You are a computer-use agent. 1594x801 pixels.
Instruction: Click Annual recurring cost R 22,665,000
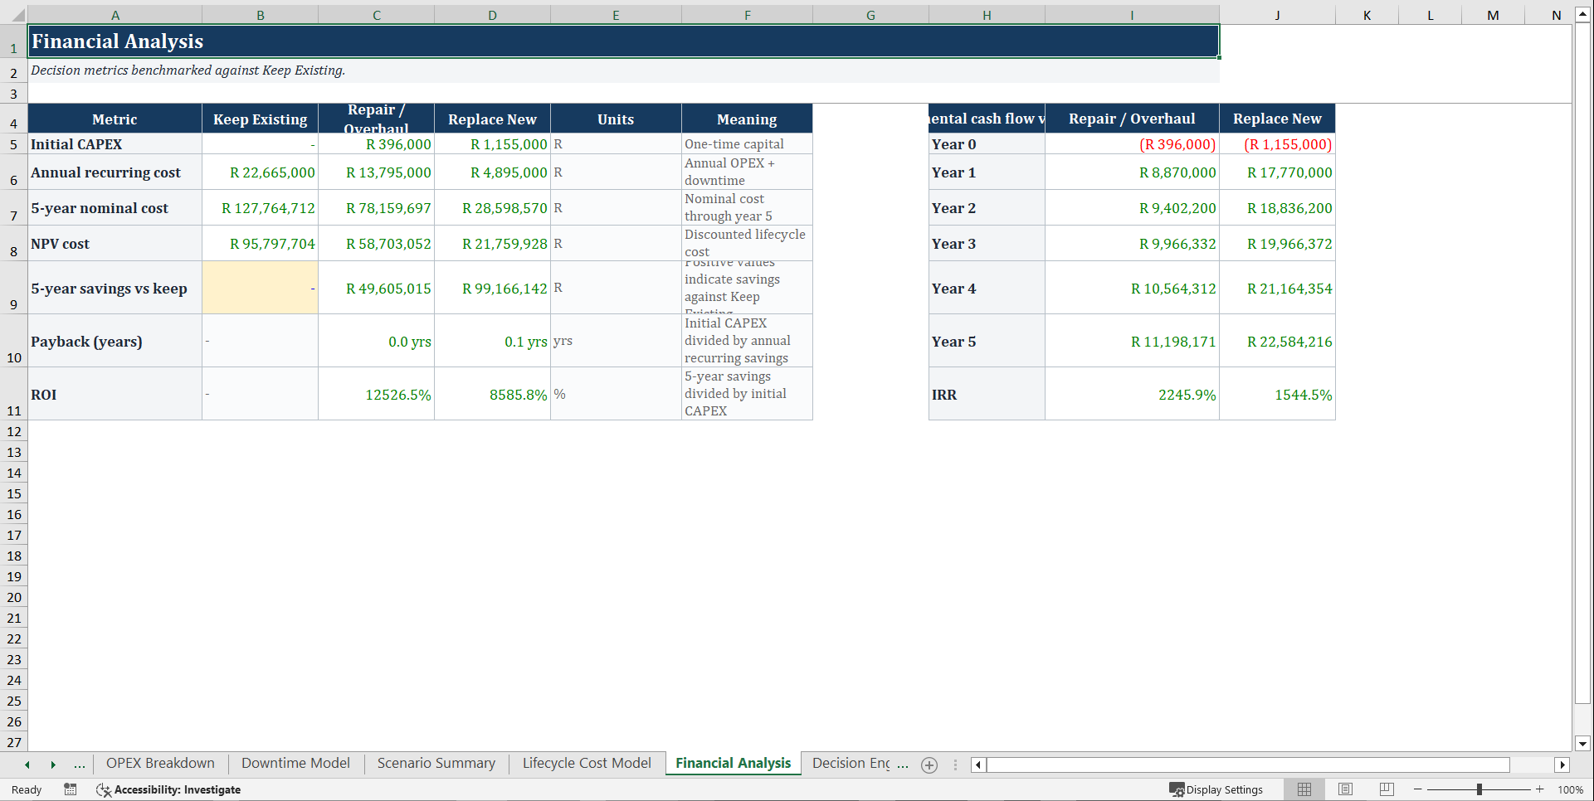(x=260, y=172)
